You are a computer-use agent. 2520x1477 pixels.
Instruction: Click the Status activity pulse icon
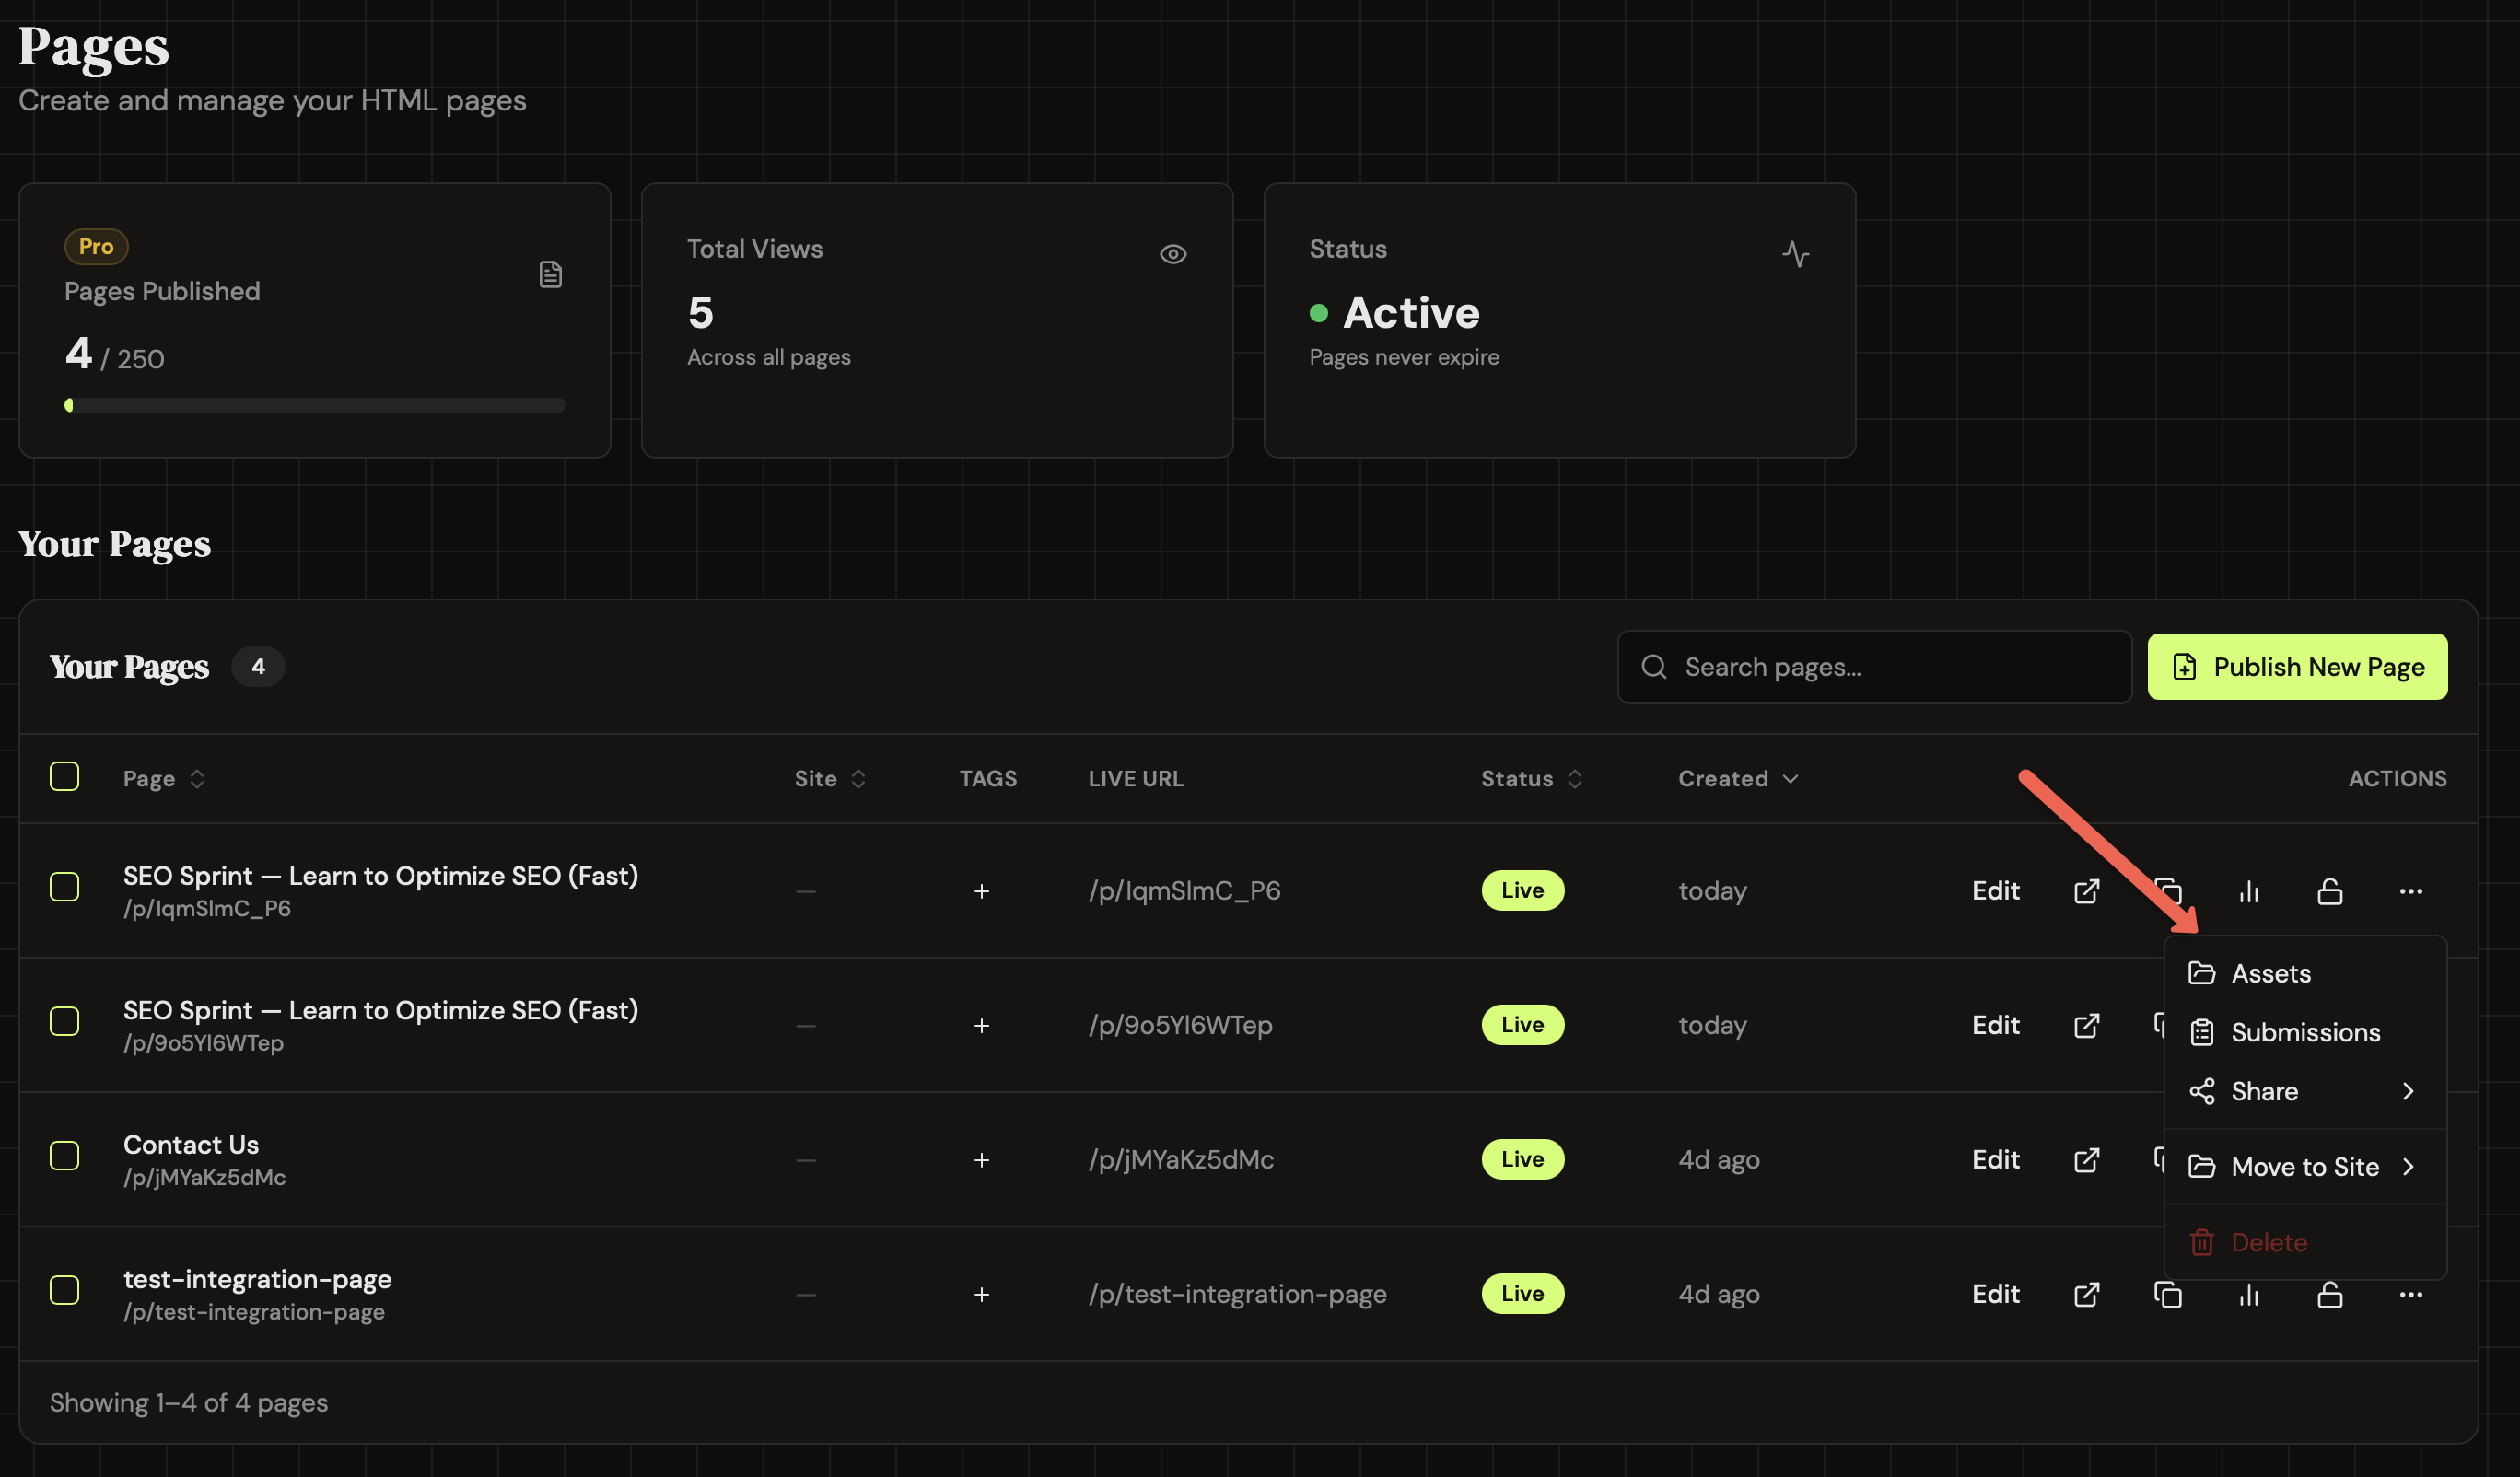coord(1795,254)
